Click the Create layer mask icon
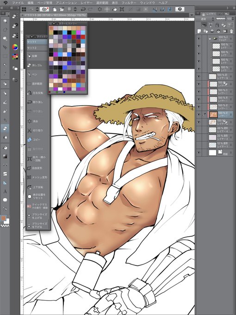 click(x=225, y=31)
